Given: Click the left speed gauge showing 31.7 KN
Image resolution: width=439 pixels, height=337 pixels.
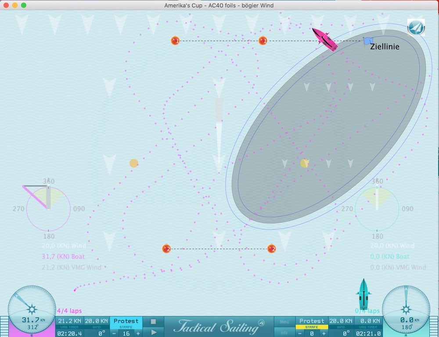Looking at the screenshot, I should click(x=32, y=309).
